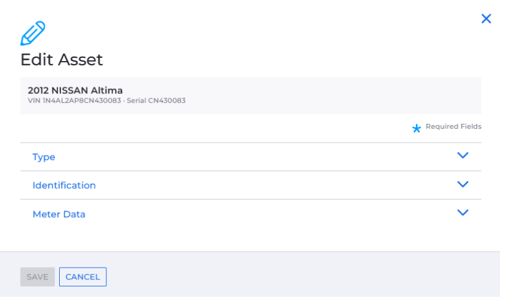Click the empty gray footer beside CANCEL
The width and height of the screenshot is (505, 300).
point(290,277)
